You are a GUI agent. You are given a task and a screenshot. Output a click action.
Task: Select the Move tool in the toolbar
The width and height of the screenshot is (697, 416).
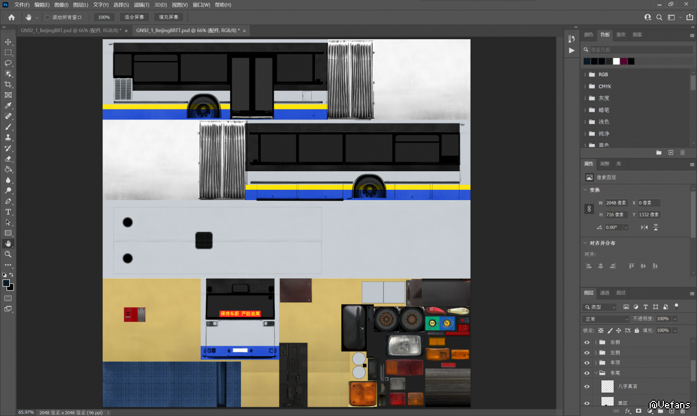tap(8, 42)
